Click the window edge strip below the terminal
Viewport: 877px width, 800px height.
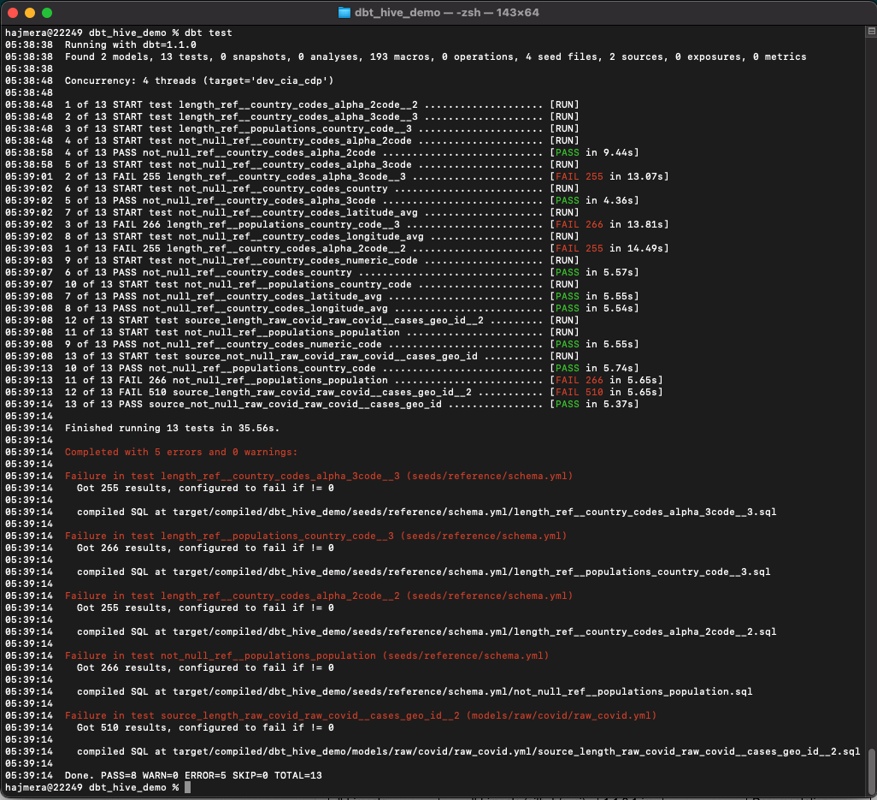(427, 797)
